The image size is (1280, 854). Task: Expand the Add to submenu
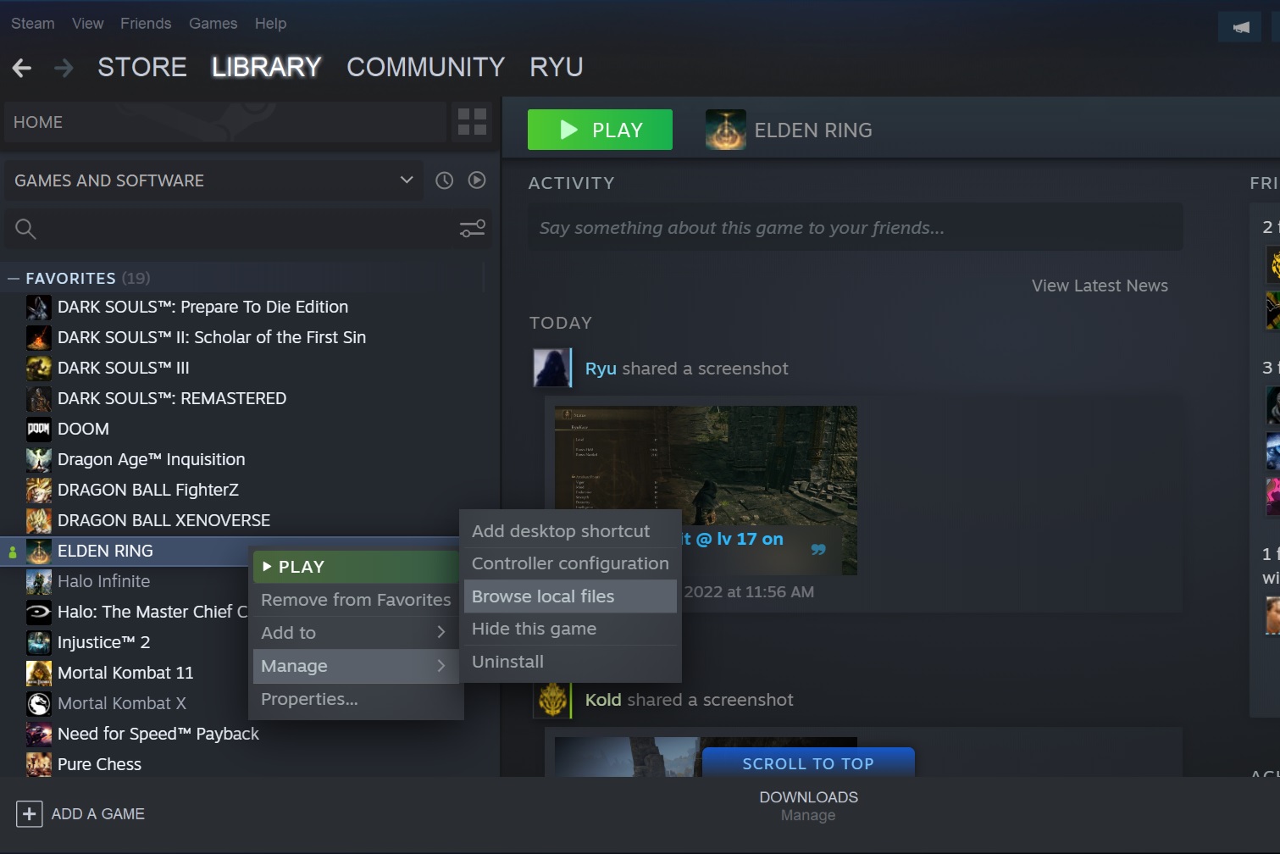(356, 633)
